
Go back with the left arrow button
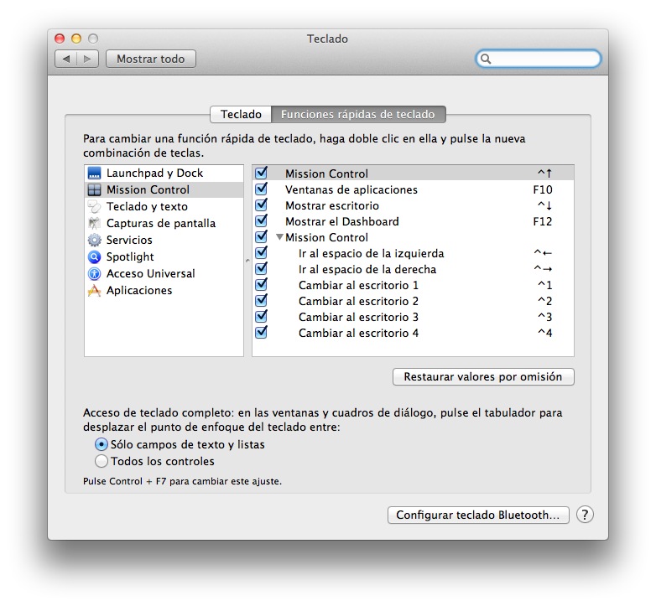point(66,59)
